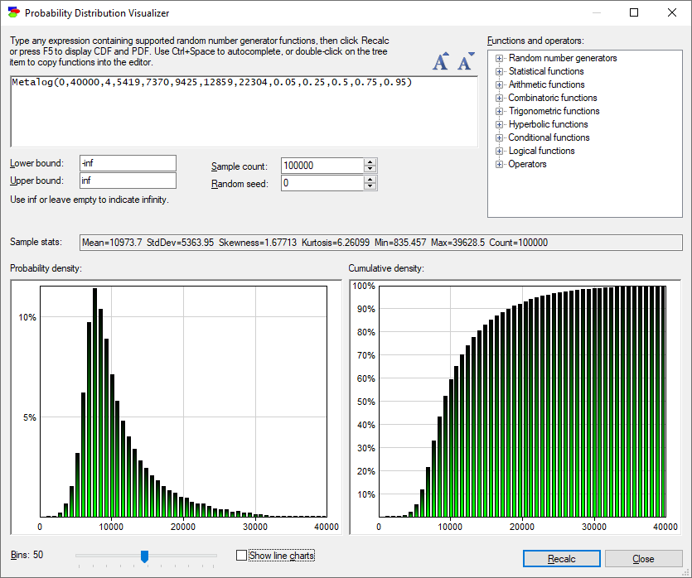Viewport: 692px width, 578px height.
Task: Click the Functions and operators label
Action: coord(535,41)
